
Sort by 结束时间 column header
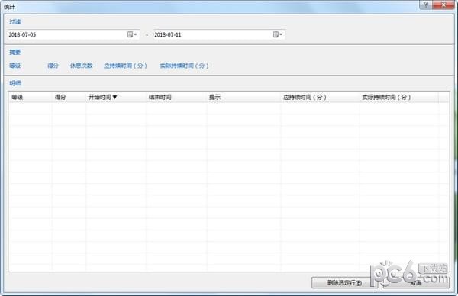(176, 97)
